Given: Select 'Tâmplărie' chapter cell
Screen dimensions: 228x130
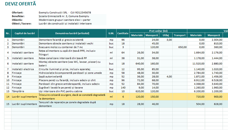Looking at the screenshot, I should pos(25,91).
